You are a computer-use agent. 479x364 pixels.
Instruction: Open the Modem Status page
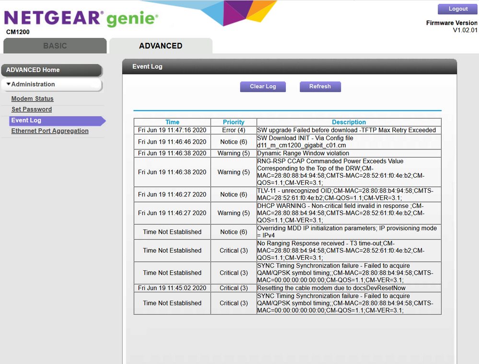click(32, 99)
